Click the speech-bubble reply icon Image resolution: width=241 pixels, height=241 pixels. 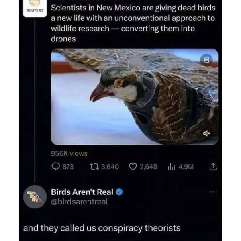click(x=56, y=167)
